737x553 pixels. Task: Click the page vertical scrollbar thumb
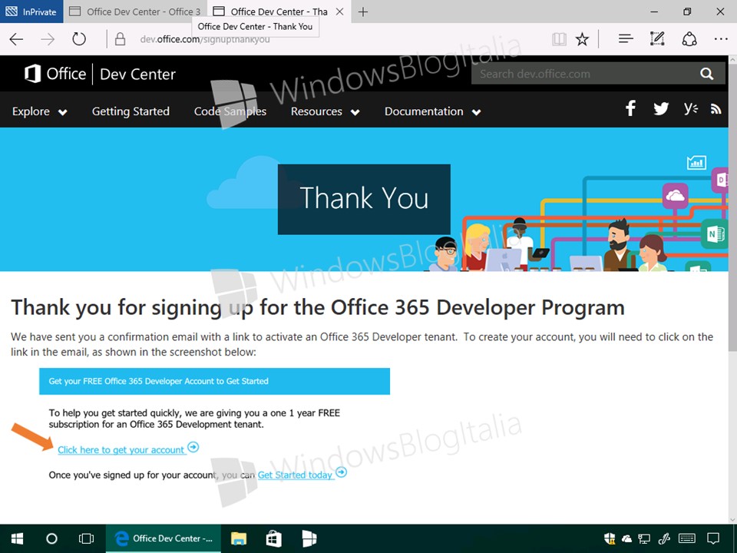click(732, 207)
